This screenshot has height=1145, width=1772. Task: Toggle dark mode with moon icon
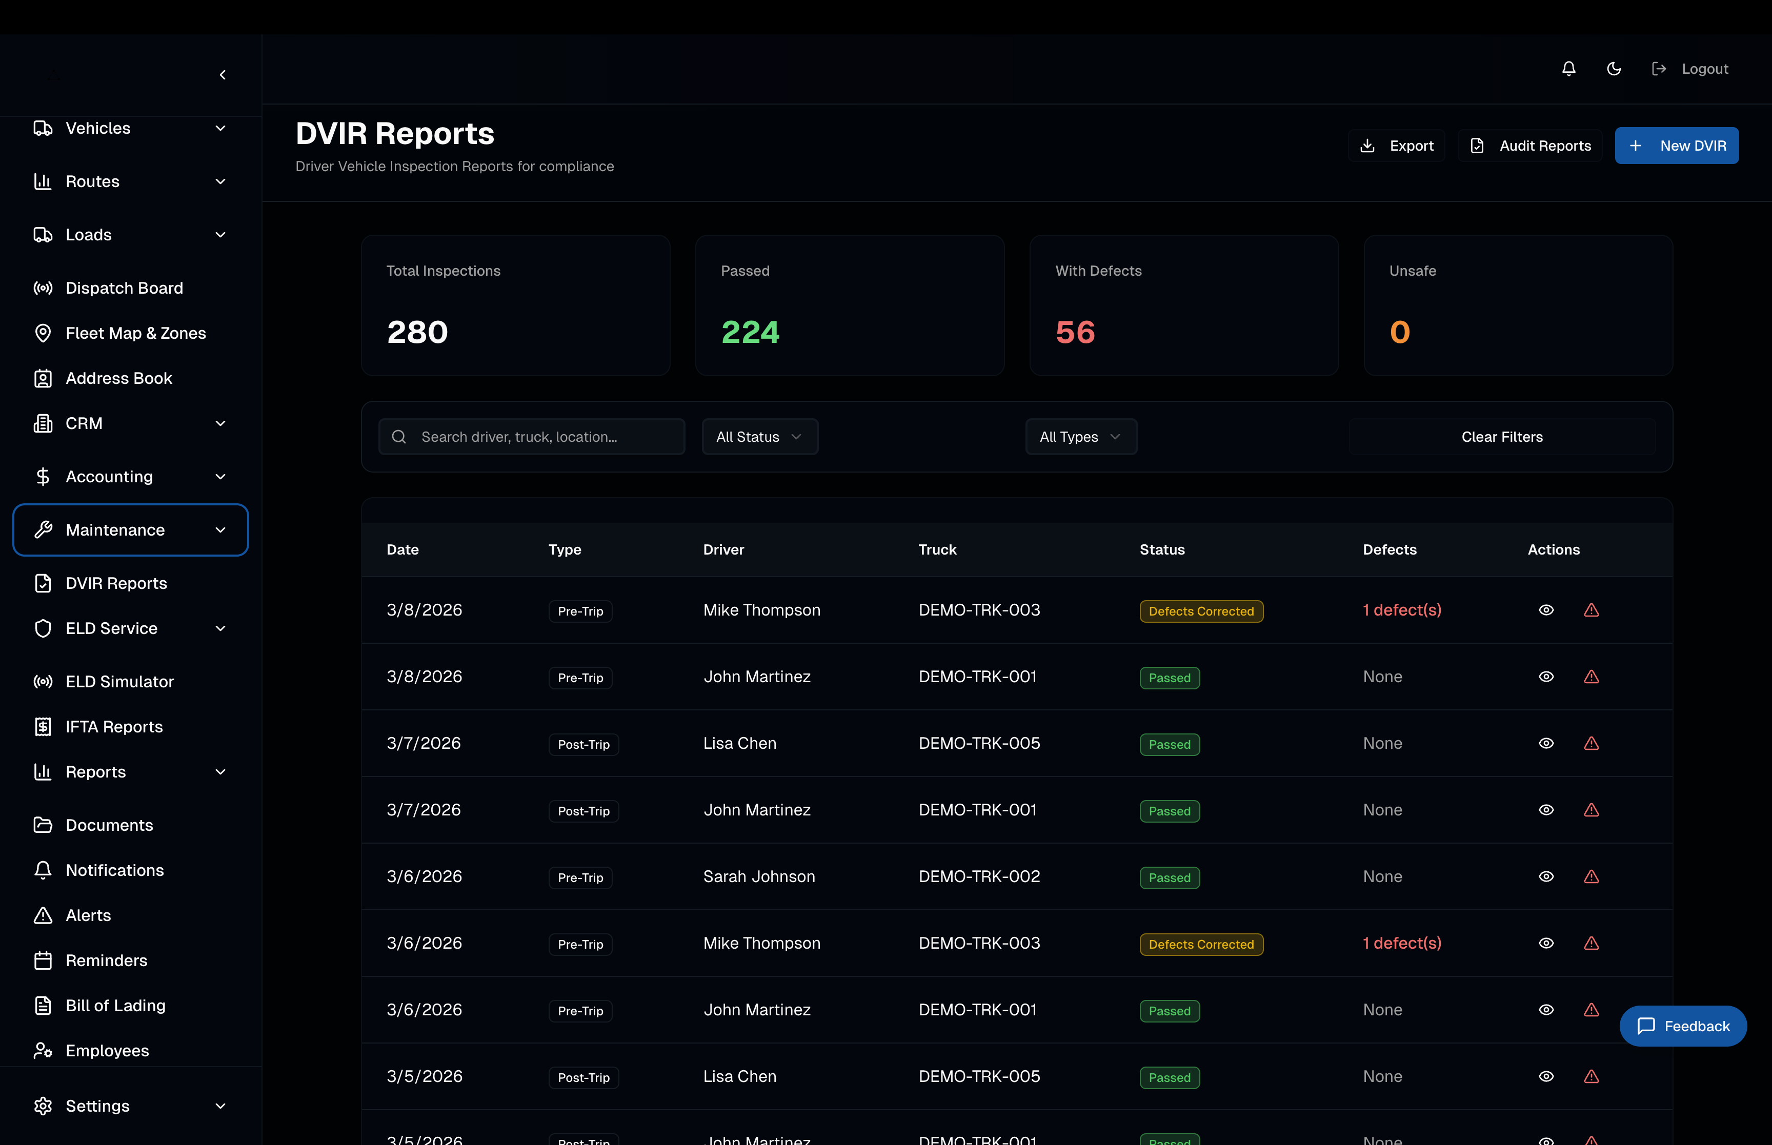coord(1614,68)
